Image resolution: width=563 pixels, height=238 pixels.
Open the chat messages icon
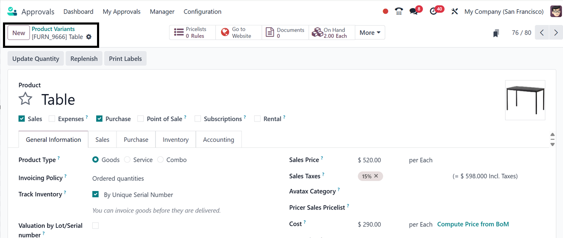pos(413,11)
